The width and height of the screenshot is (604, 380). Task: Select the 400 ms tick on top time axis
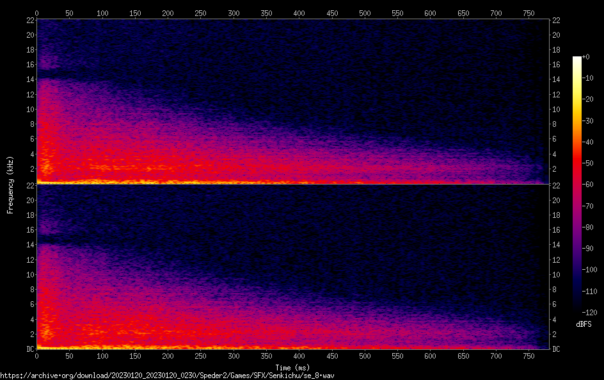(x=299, y=13)
